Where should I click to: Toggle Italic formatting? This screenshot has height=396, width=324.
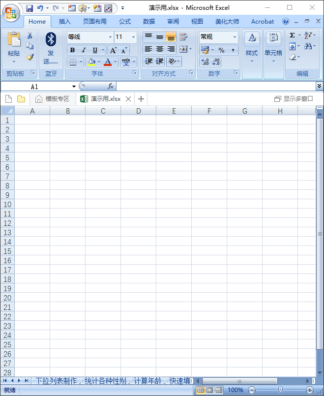point(84,50)
